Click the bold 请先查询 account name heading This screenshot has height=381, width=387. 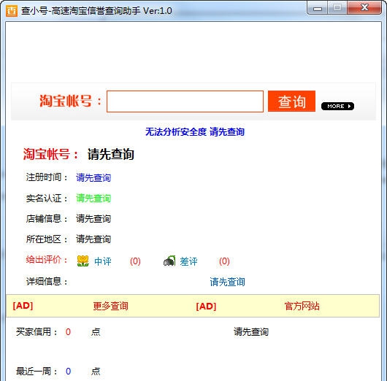coord(110,155)
